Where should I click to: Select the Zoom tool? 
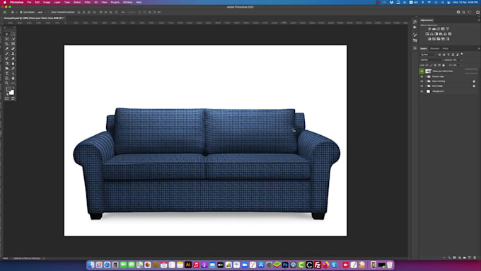(x=7, y=83)
